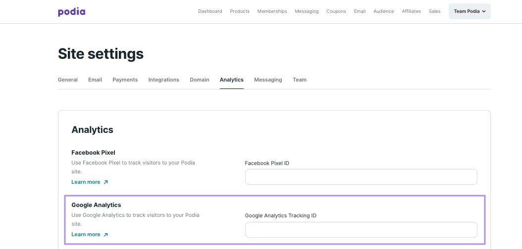The width and height of the screenshot is (522, 249).
Task: Open Memberships from the navigation bar
Action: coord(272,11)
